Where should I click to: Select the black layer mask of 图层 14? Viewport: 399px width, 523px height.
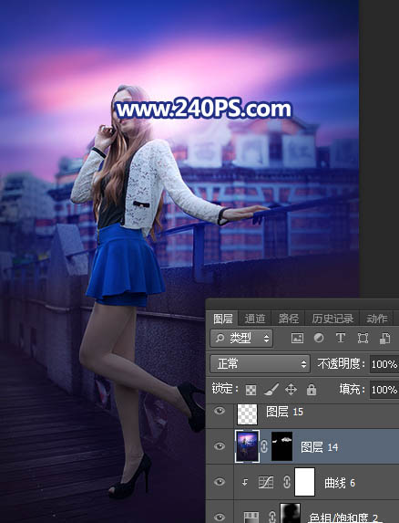coord(282,446)
